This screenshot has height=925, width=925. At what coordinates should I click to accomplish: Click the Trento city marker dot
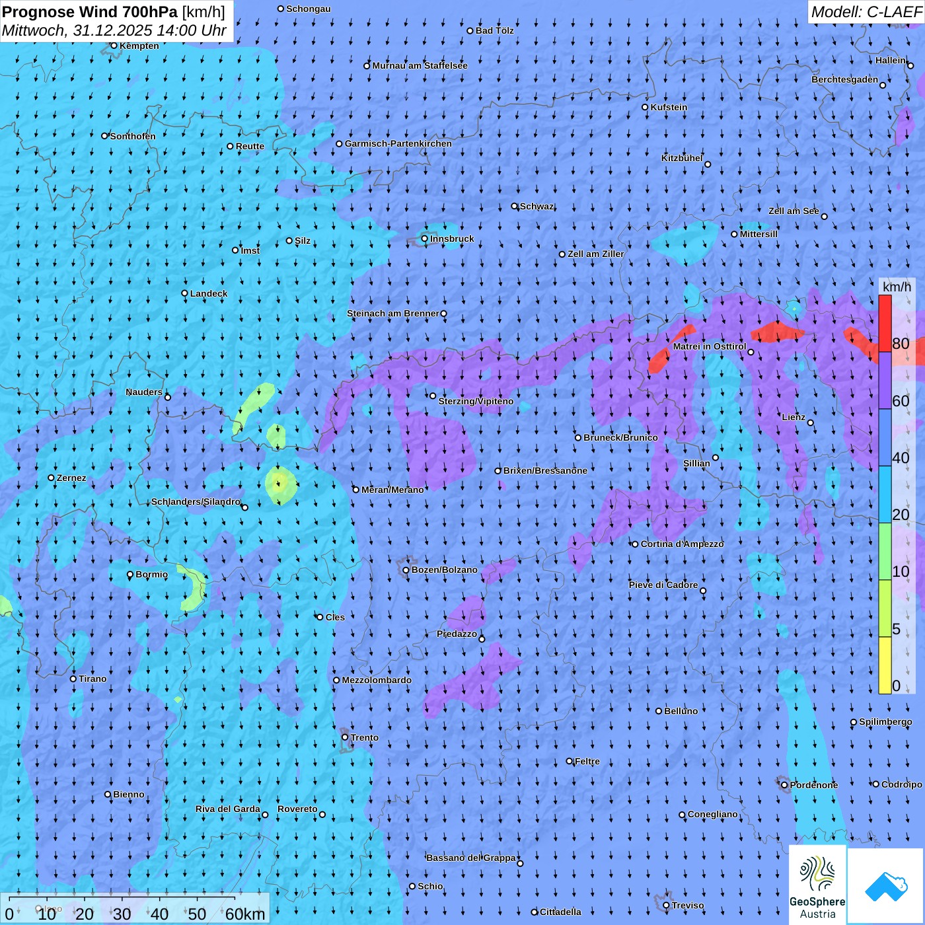pos(345,737)
